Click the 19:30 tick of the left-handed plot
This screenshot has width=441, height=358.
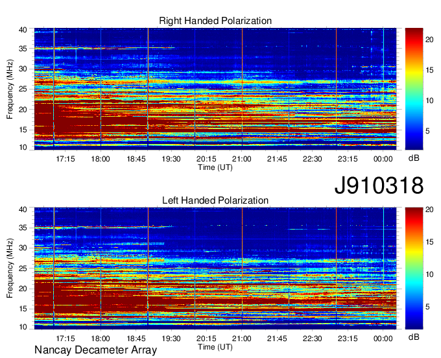click(x=171, y=339)
